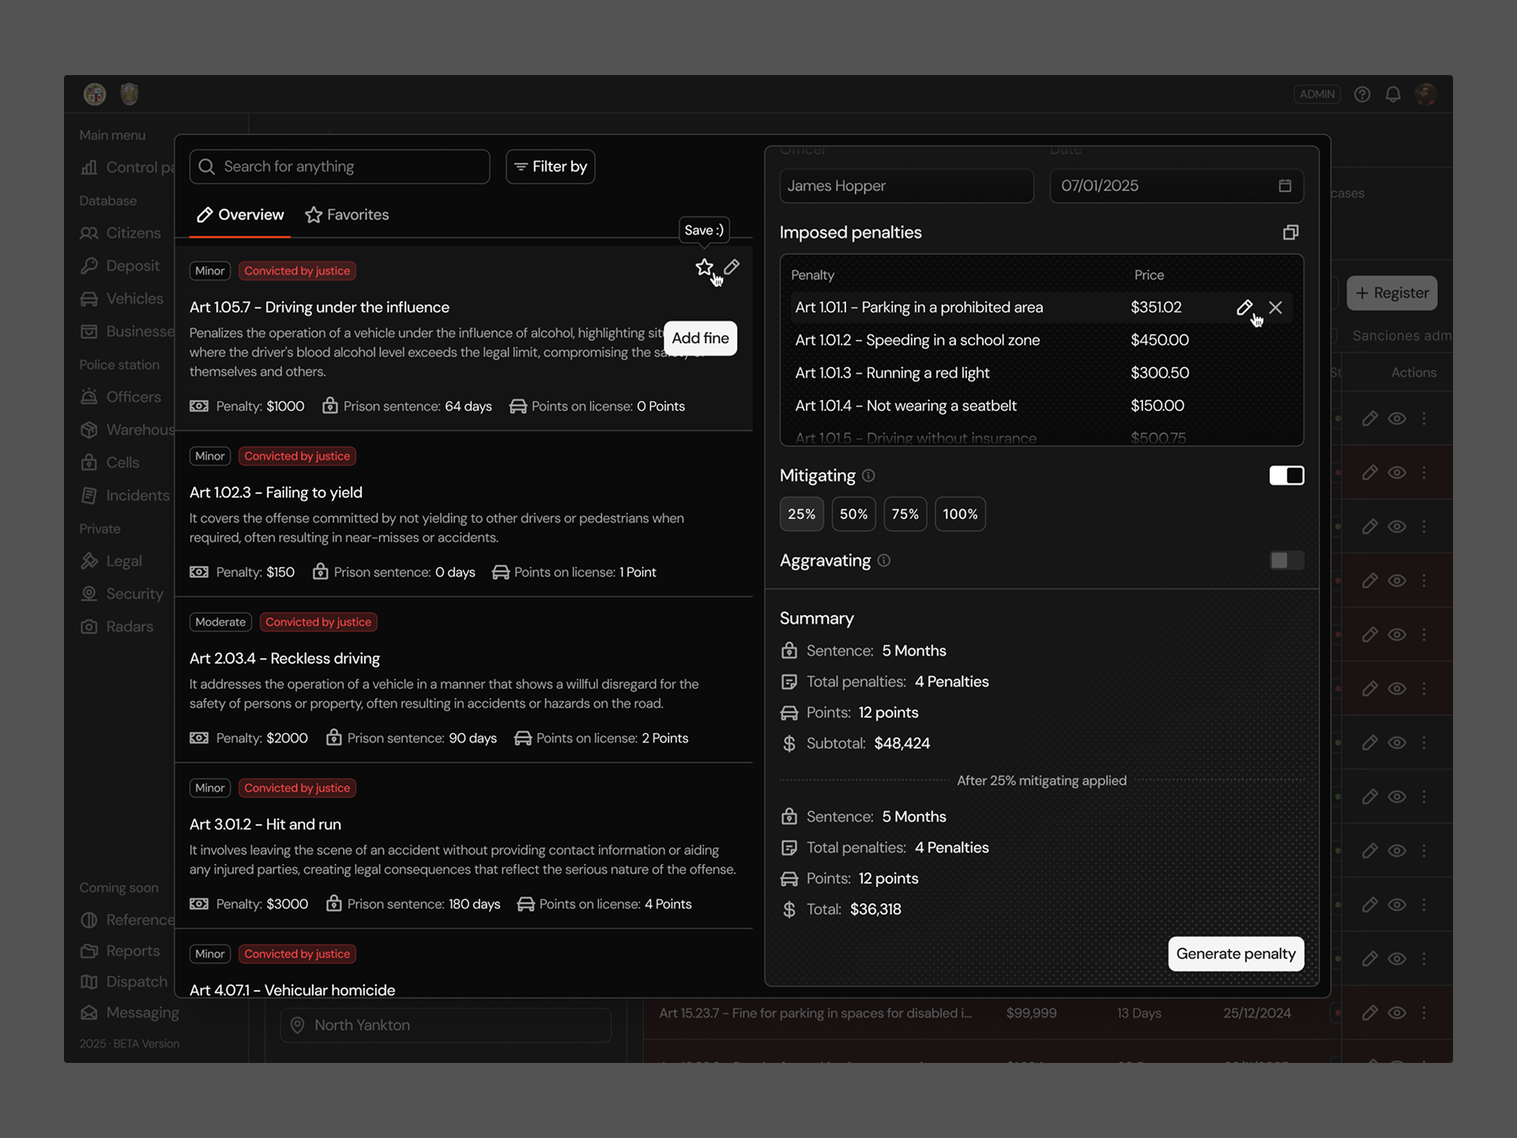The image size is (1517, 1138).
Task: Select the Overview tab
Action: pyautogui.click(x=240, y=215)
